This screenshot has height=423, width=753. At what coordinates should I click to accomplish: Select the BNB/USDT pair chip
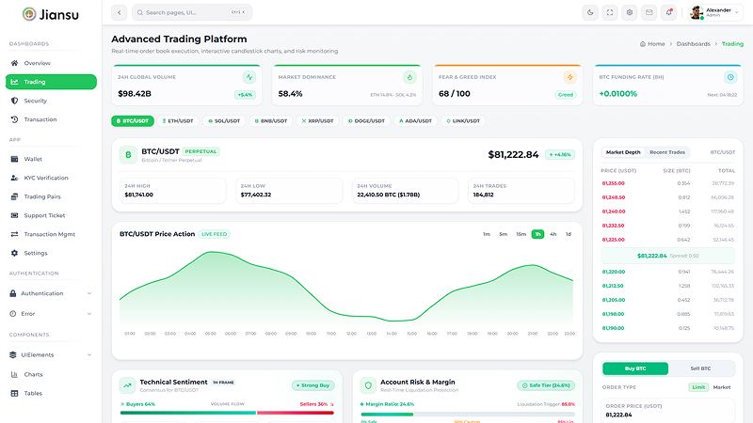[x=271, y=121]
